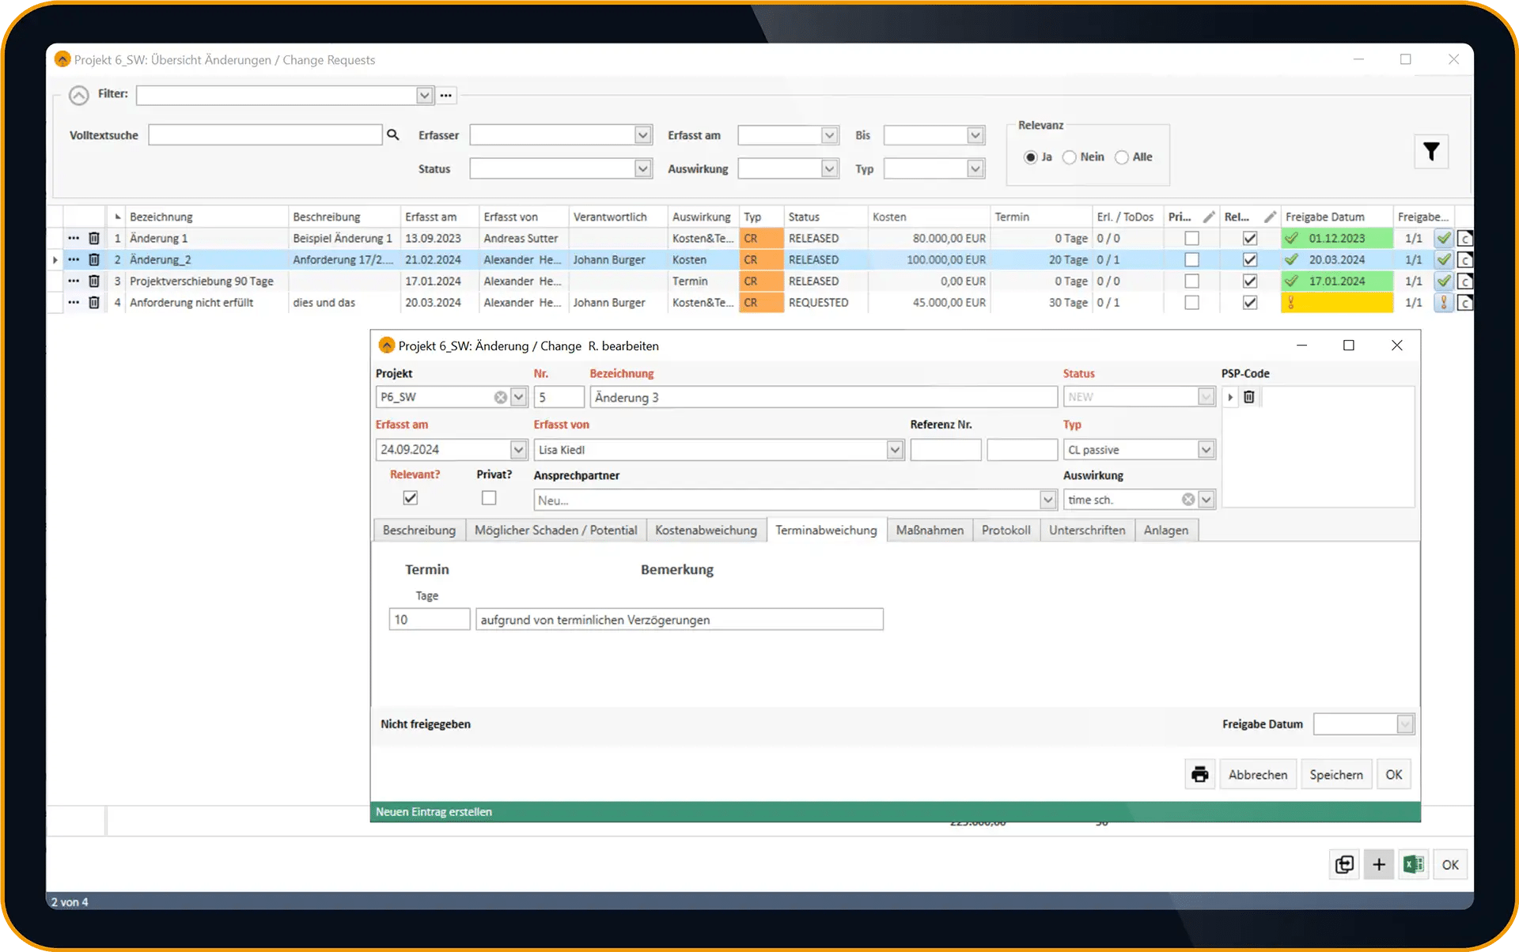The width and height of the screenshot is (1519, 952).
Task: Click the Abbrechen button
Action: click(x=1258, y=775)
